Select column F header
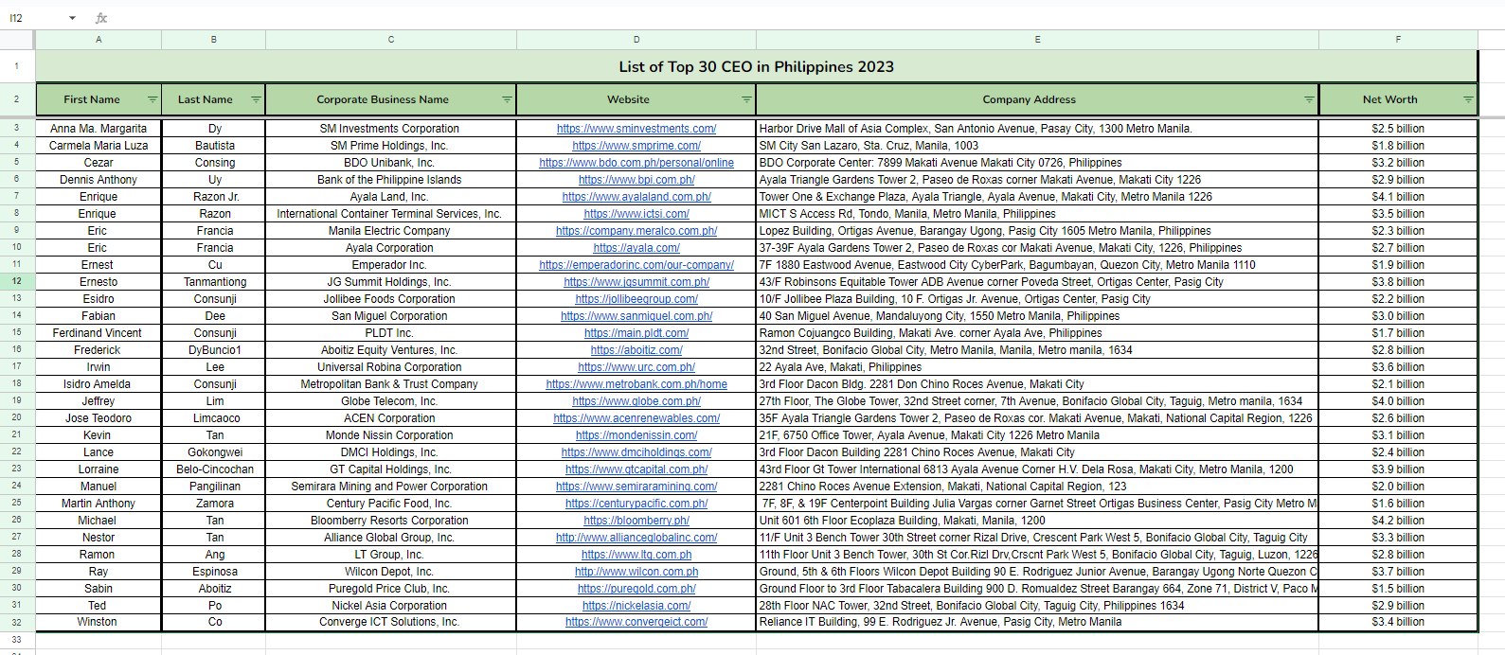 click(1398, 40)
